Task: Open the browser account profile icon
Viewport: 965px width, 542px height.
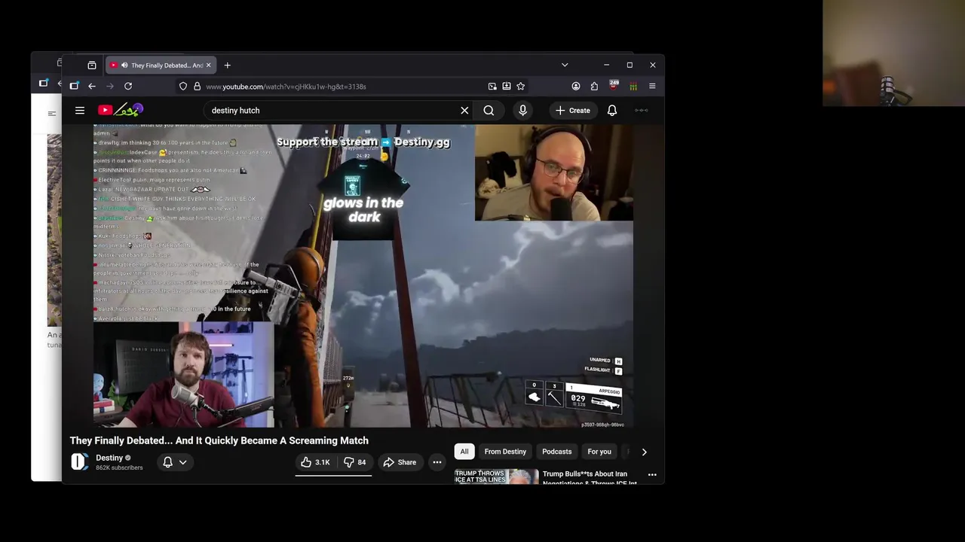Action: [576, 87]
